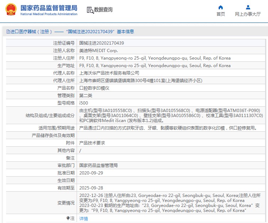Click the lightbulb icon beside 注

click(68, 218)
